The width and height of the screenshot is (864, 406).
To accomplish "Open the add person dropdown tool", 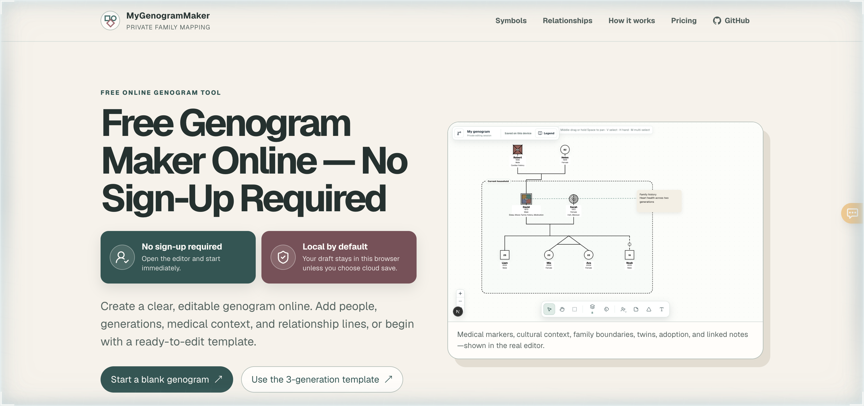I will click(623, 309).
